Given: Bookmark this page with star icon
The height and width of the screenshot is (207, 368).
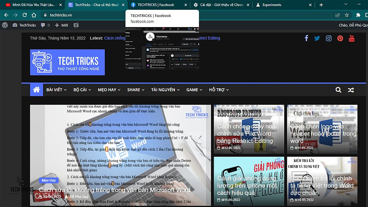Looking at the screenshot, I should pyautogui.click(x=347, y=15).
